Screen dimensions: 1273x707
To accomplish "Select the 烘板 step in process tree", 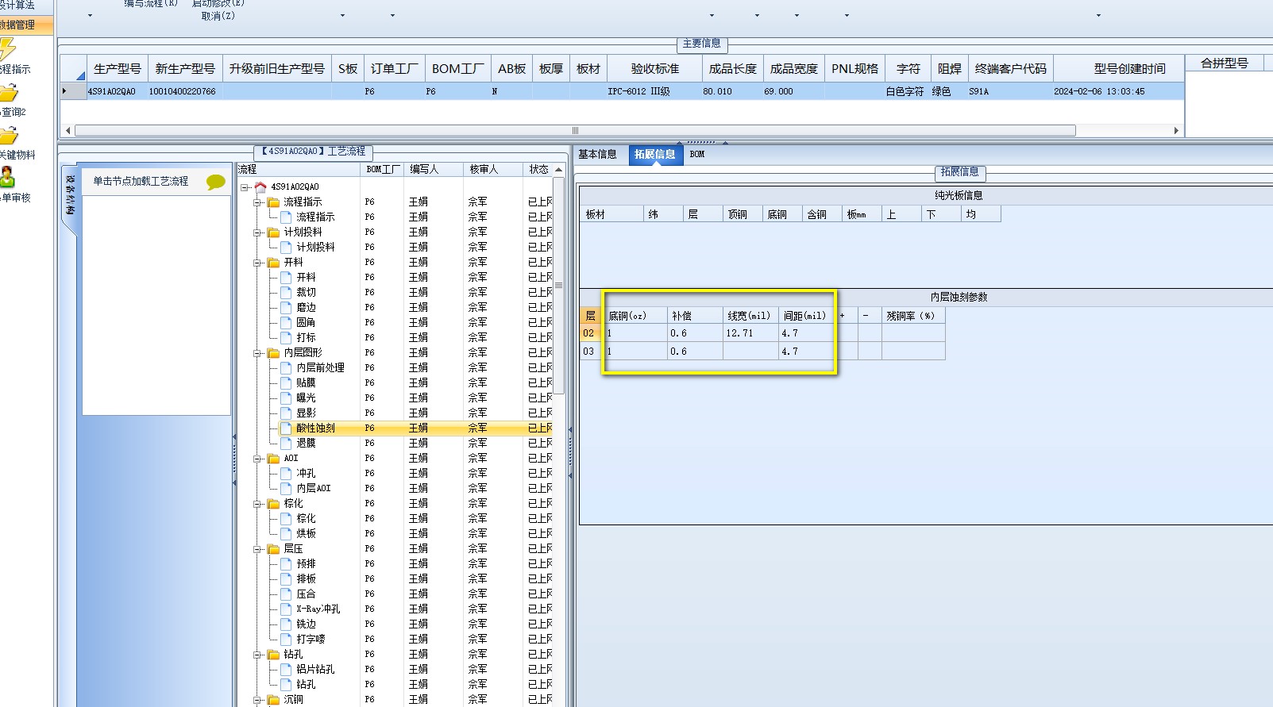I will (x=307, y=534).
